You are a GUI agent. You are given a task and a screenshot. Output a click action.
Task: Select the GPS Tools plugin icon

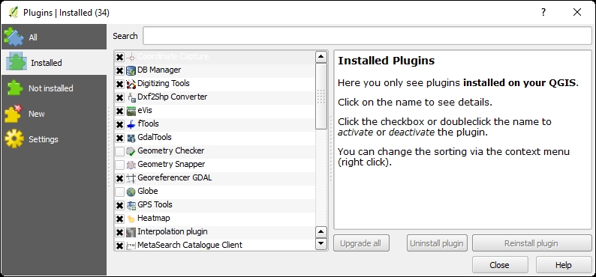(x=131, y=205)
